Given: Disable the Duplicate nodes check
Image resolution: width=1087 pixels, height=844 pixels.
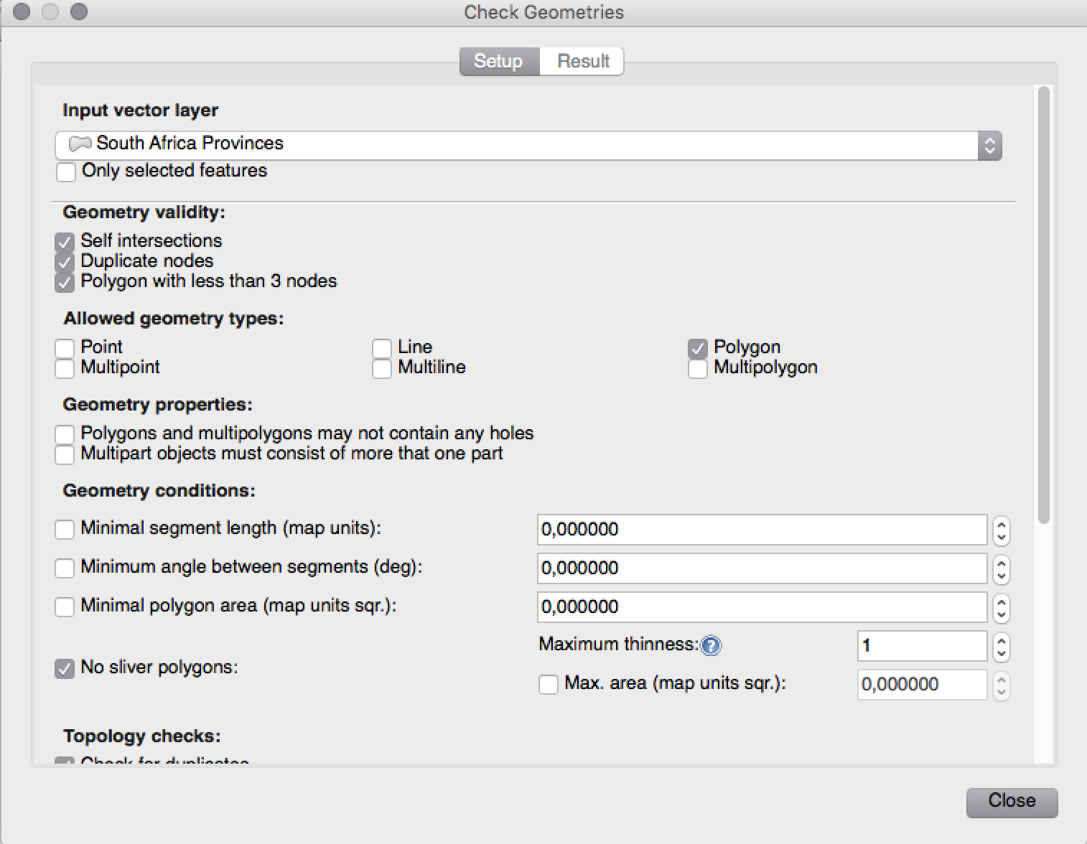Looking at the screenshot, I should 65,261.
